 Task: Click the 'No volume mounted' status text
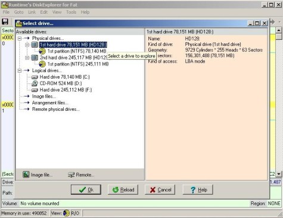pyautogui.click(x=40, y=204)
